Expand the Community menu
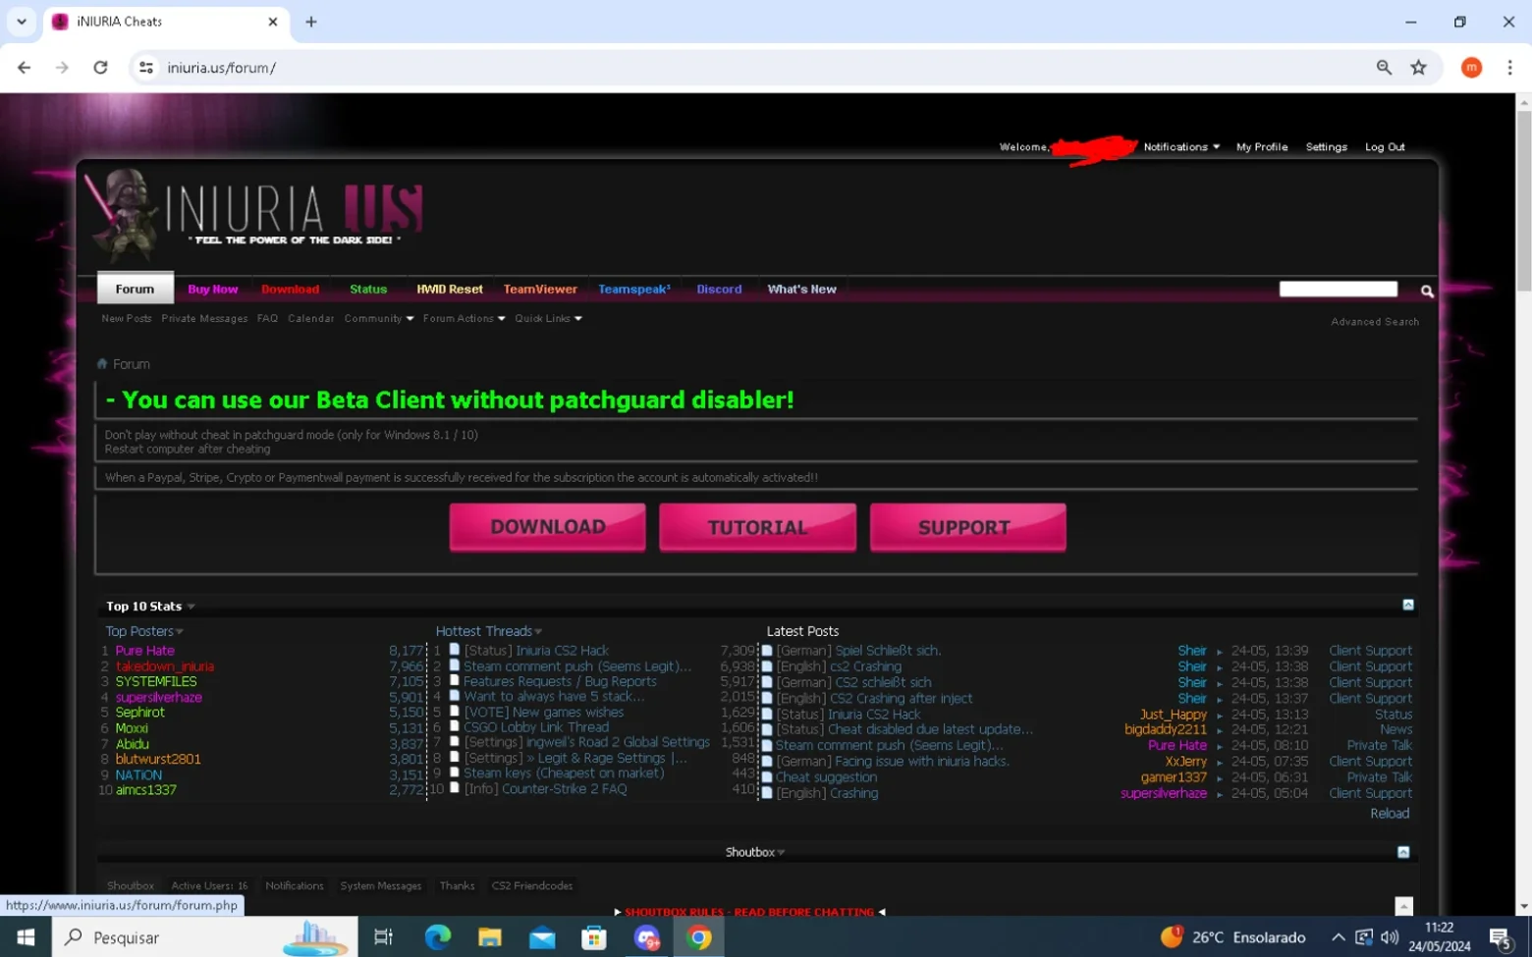 pos(379,319)
